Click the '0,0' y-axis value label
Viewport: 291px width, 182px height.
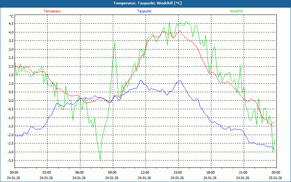[x=11, y=100]
